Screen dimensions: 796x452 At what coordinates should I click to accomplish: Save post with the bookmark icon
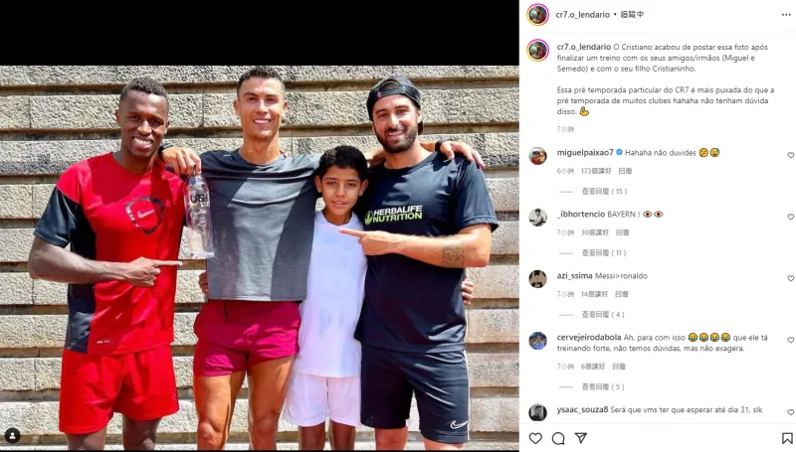tap(787, 438)
